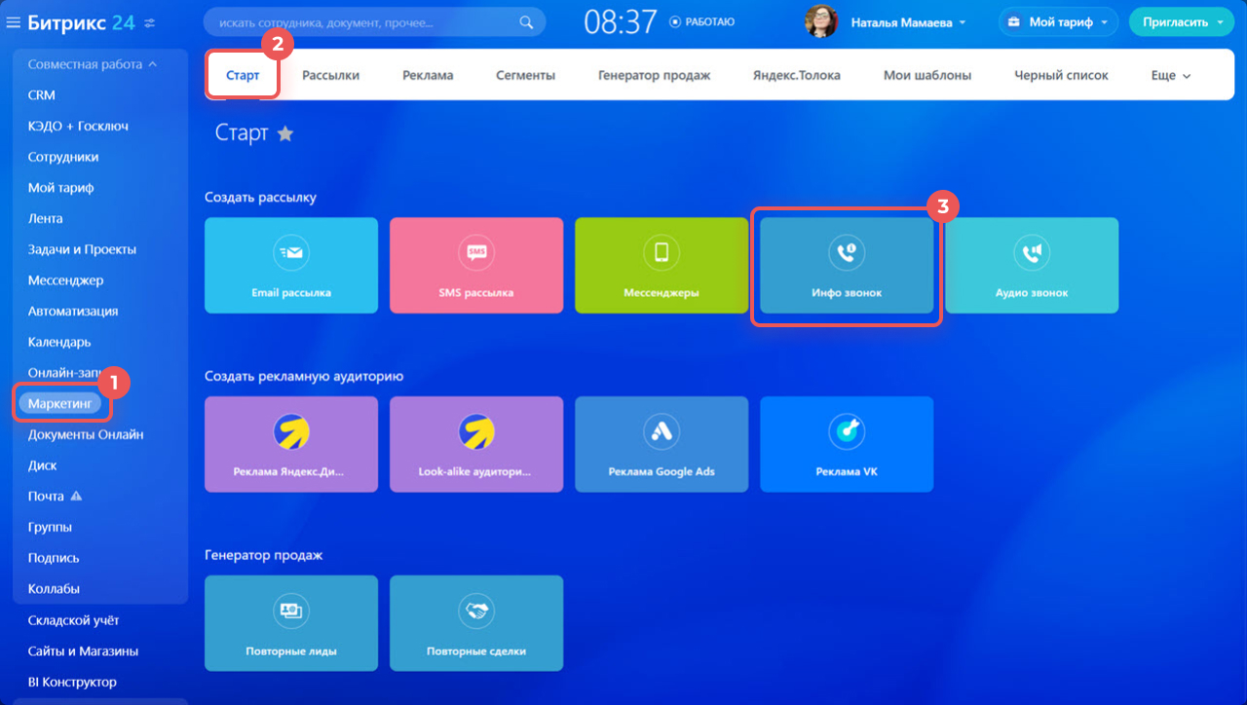
Task: Add Старт page to favorites star
Action: click(x=284, y=133)
